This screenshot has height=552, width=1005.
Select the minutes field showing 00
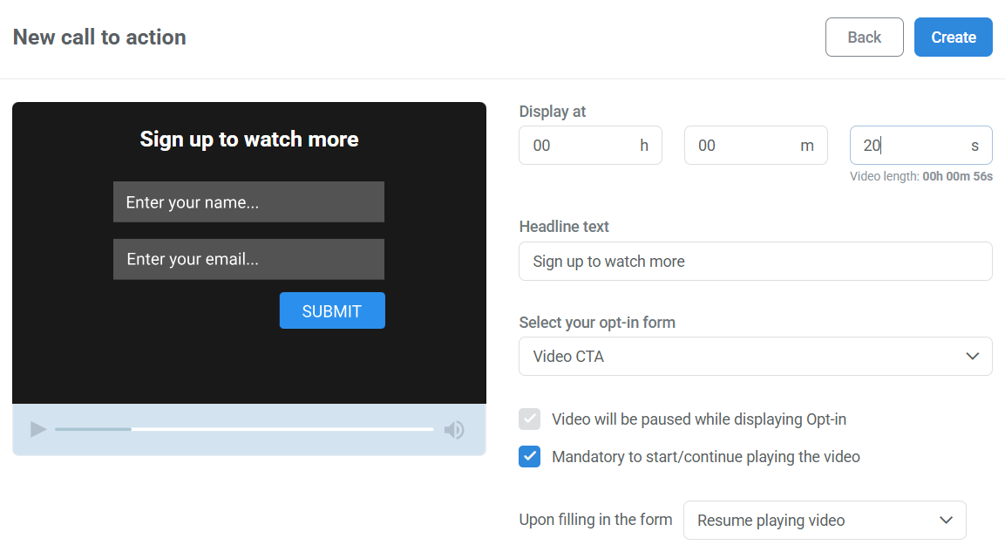click(x=755, y=145)
